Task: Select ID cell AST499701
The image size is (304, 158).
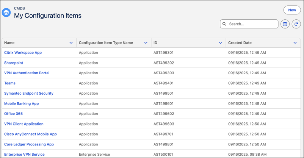Action: (163, 134)
